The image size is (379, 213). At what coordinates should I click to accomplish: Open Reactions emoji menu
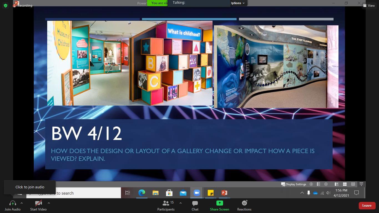[x=244, y=206]
